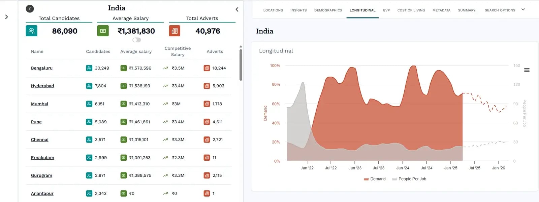This screenshot has width=539, height=202.
Task: Click Pune candidates icon
Action: [x=89, y=122]
